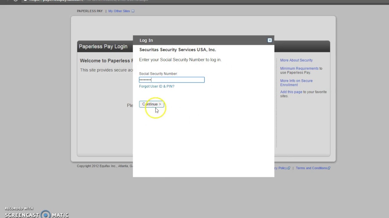This screenshot has height=218, width=389.
Task: Expand My Other Sites dropdown
Action: pyautogui.click(x=121, y=11)
